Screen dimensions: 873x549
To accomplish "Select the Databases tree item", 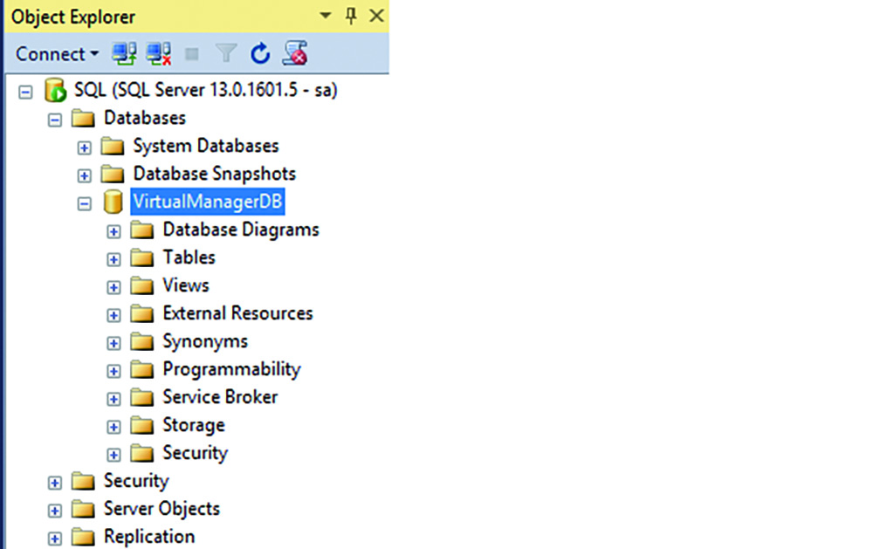I will [145, 118].
